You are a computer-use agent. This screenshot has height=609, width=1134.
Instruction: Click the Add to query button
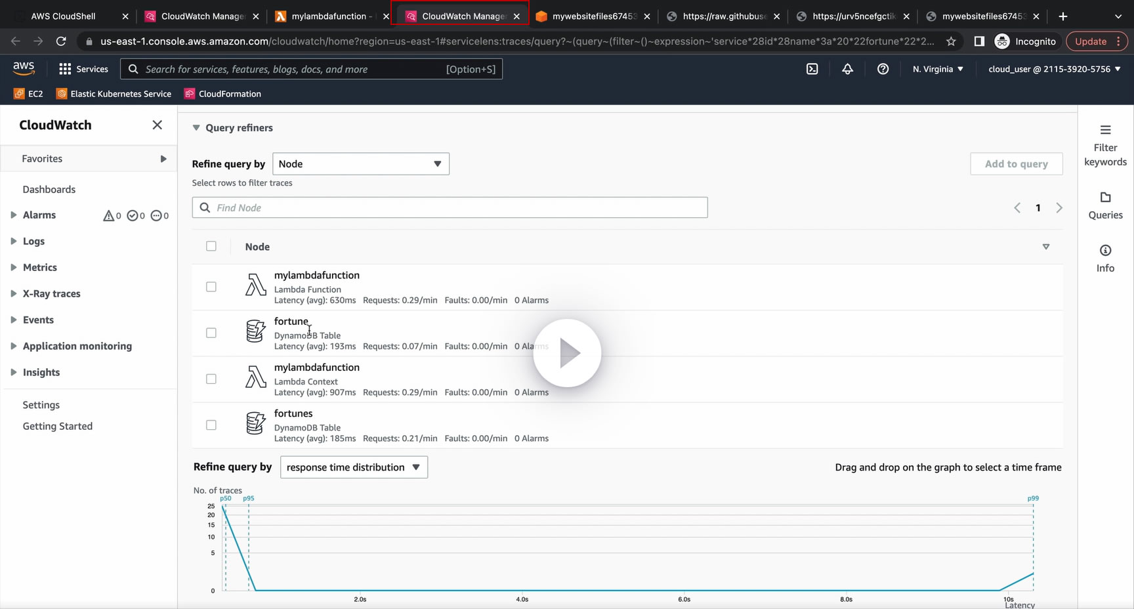pos(1017,164)
